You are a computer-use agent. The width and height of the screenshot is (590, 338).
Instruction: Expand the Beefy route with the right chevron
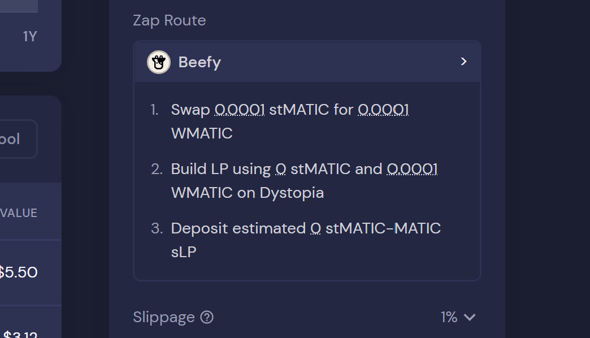pos(464,62)
